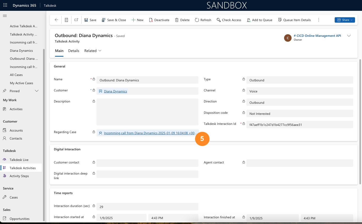
Task: Create a New record
Action: point(138,20)
